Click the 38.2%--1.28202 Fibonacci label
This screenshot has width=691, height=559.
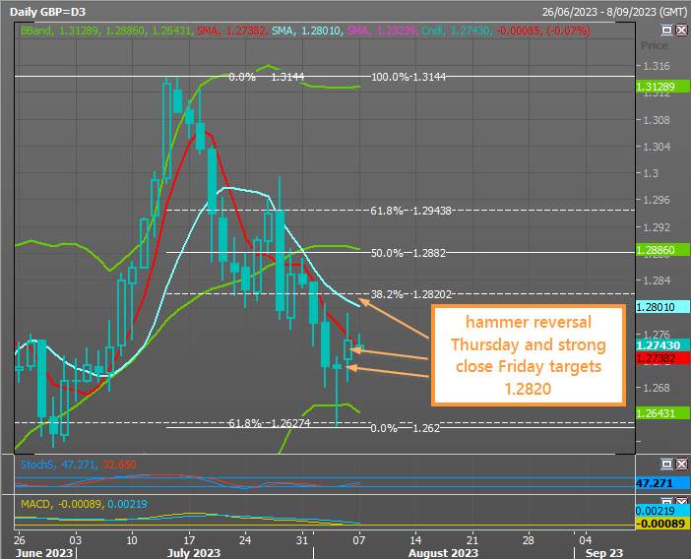click(411, 294)
